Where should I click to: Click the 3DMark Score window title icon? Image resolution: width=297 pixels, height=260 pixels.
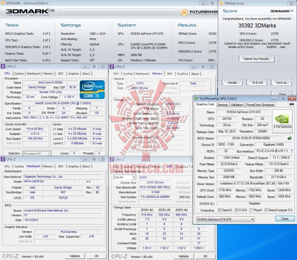click(x=221, y=3)
